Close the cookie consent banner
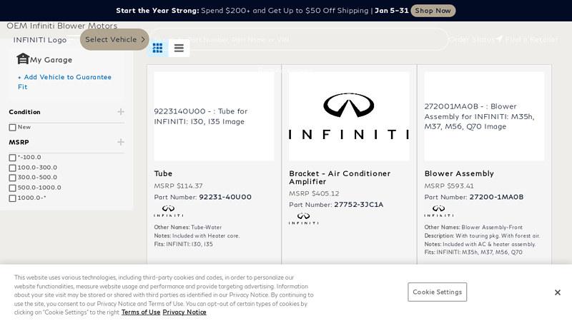Viewport: 572px width, 321px height. [x=558, y=292]
